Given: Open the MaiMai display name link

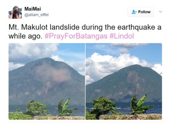Looking at the screenshot, I should point(33,9).
